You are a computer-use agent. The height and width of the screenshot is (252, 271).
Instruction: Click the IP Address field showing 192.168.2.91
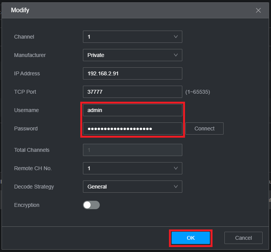pos(132,73)
